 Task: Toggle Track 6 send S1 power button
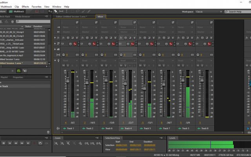tap(109, 44)
